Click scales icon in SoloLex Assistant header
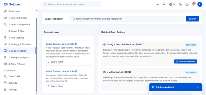Screen dimensions: 206x95 point(153,87)
